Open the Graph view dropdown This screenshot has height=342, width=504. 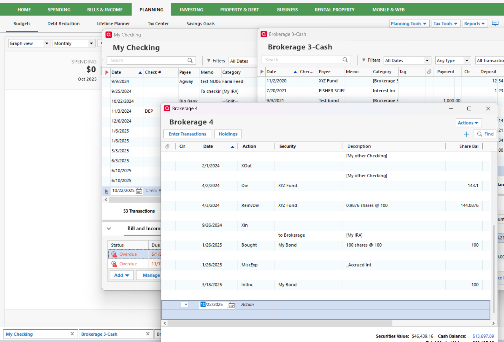click(x=30, y=43)
